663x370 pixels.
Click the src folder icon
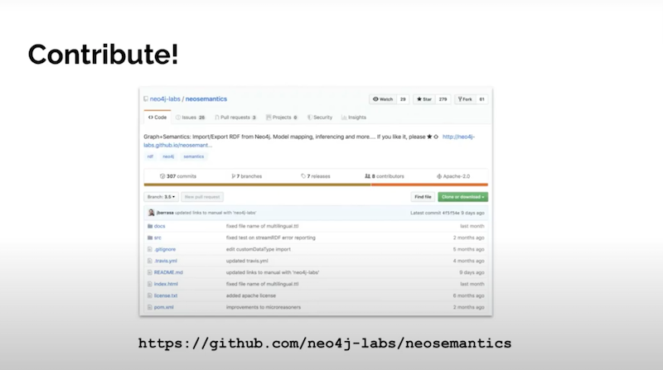150,238
